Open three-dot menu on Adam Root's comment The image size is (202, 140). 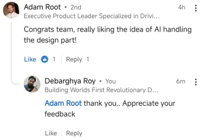(196, 8)
